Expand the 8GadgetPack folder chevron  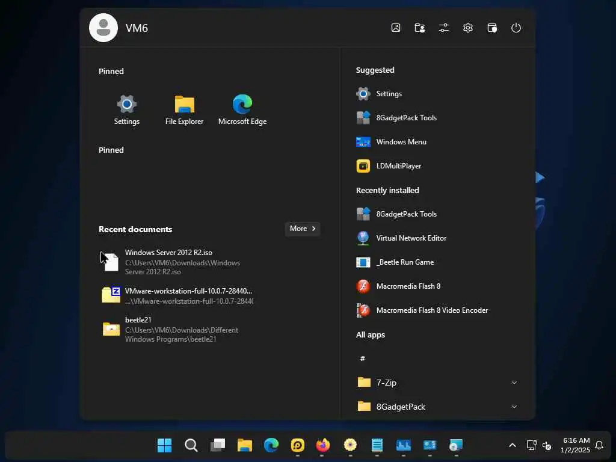coord(514,407)
